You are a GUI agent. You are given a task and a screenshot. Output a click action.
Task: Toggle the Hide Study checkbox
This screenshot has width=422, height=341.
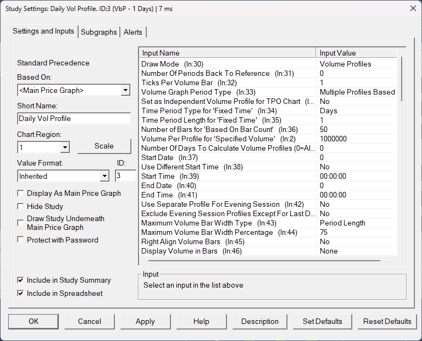click(x=20, y=206)
